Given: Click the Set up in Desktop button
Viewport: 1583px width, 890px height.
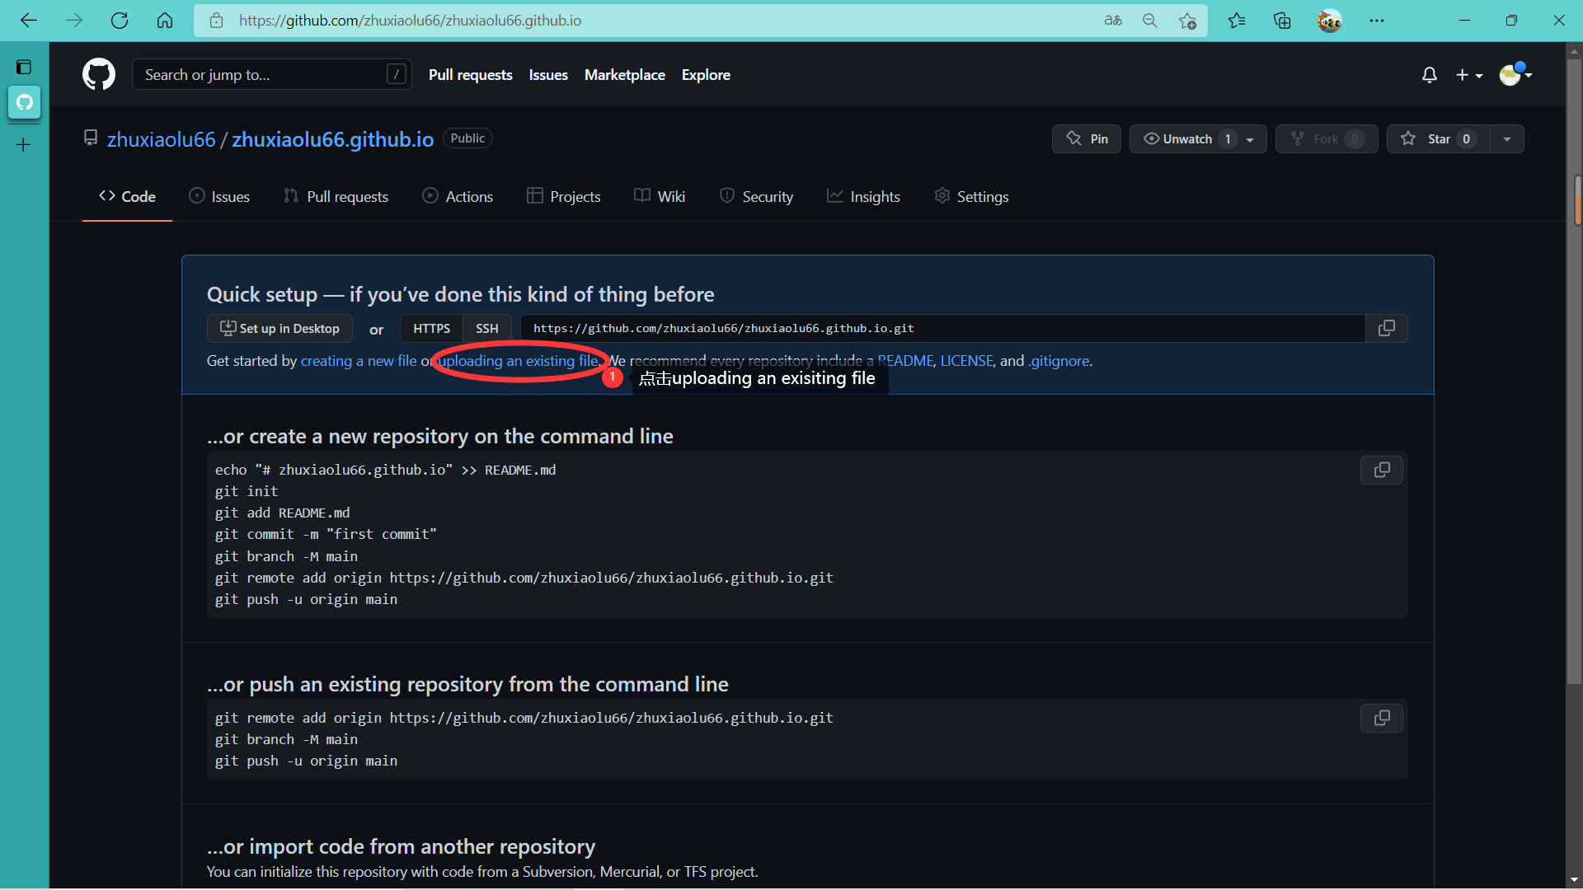Looking at the screenshot, I should [x=279, y=328].
